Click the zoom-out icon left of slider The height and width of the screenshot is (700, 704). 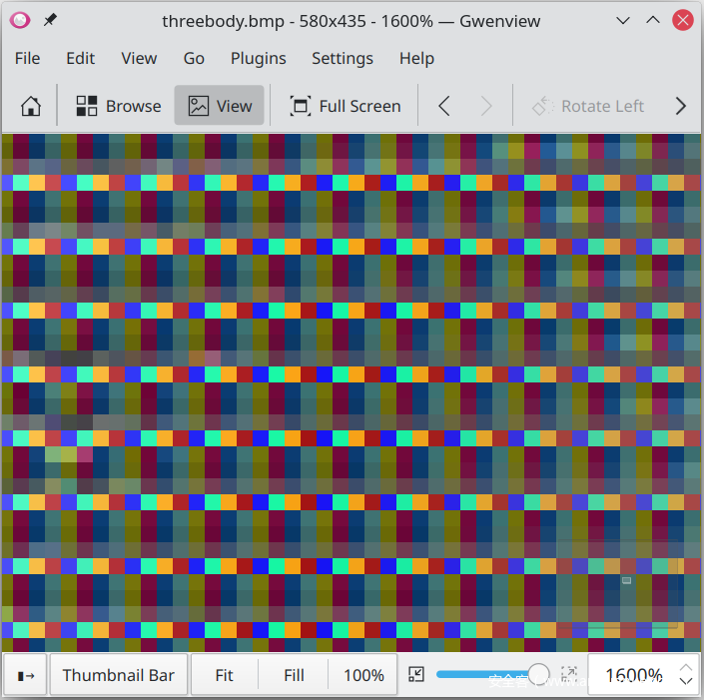coord(417,675)
